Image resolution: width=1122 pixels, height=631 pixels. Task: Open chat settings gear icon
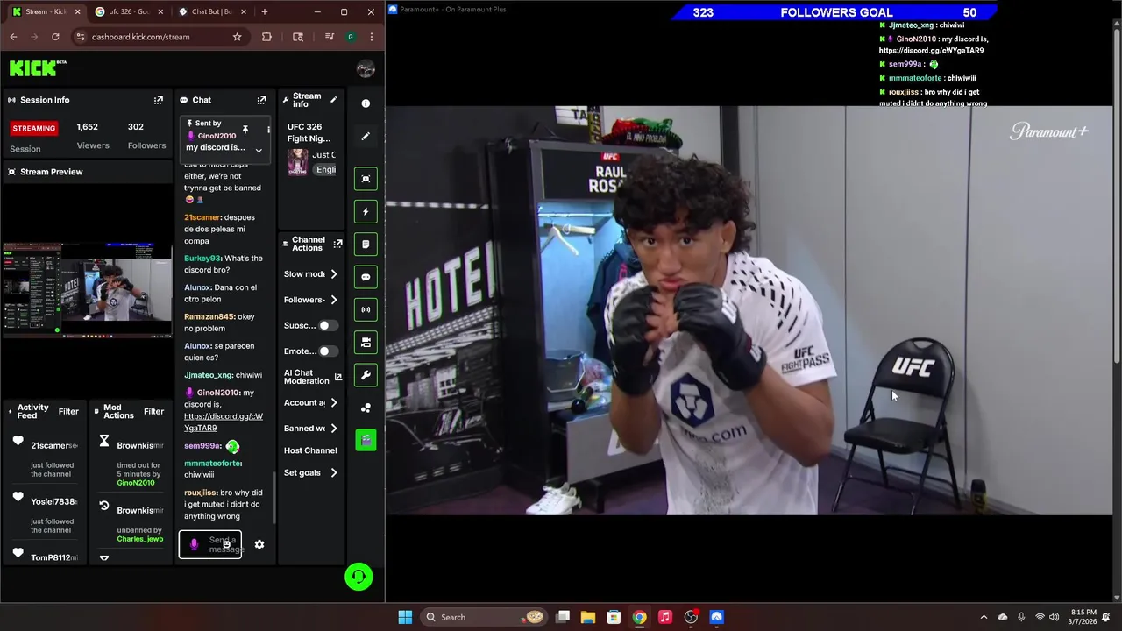pyautogui.click(x=259, y=544)
